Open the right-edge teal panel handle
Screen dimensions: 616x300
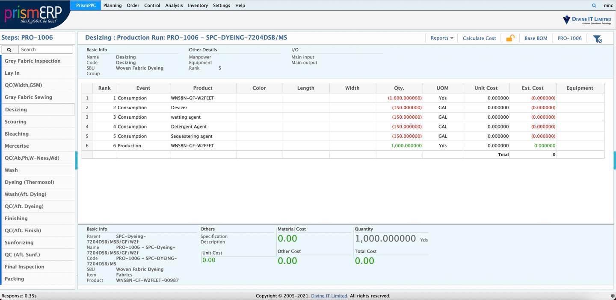pos(614,160)
